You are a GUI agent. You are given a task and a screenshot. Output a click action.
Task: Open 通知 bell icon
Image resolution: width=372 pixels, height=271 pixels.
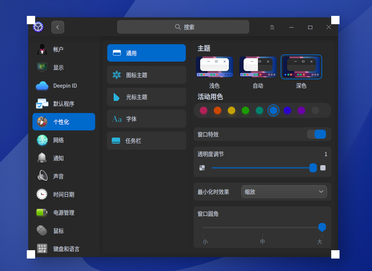click(42, 158)
